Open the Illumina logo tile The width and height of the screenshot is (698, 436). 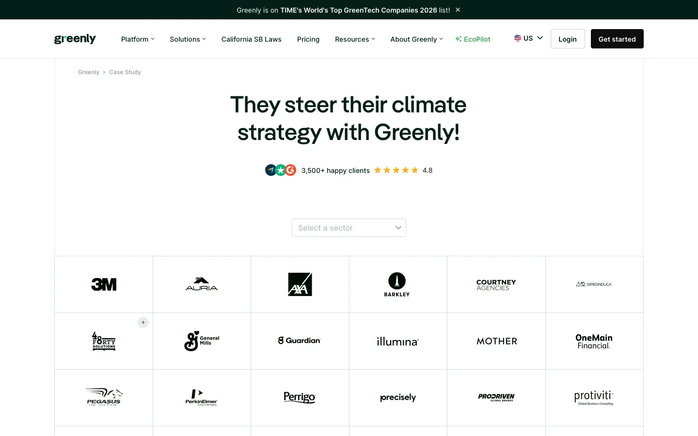(398, 341)
